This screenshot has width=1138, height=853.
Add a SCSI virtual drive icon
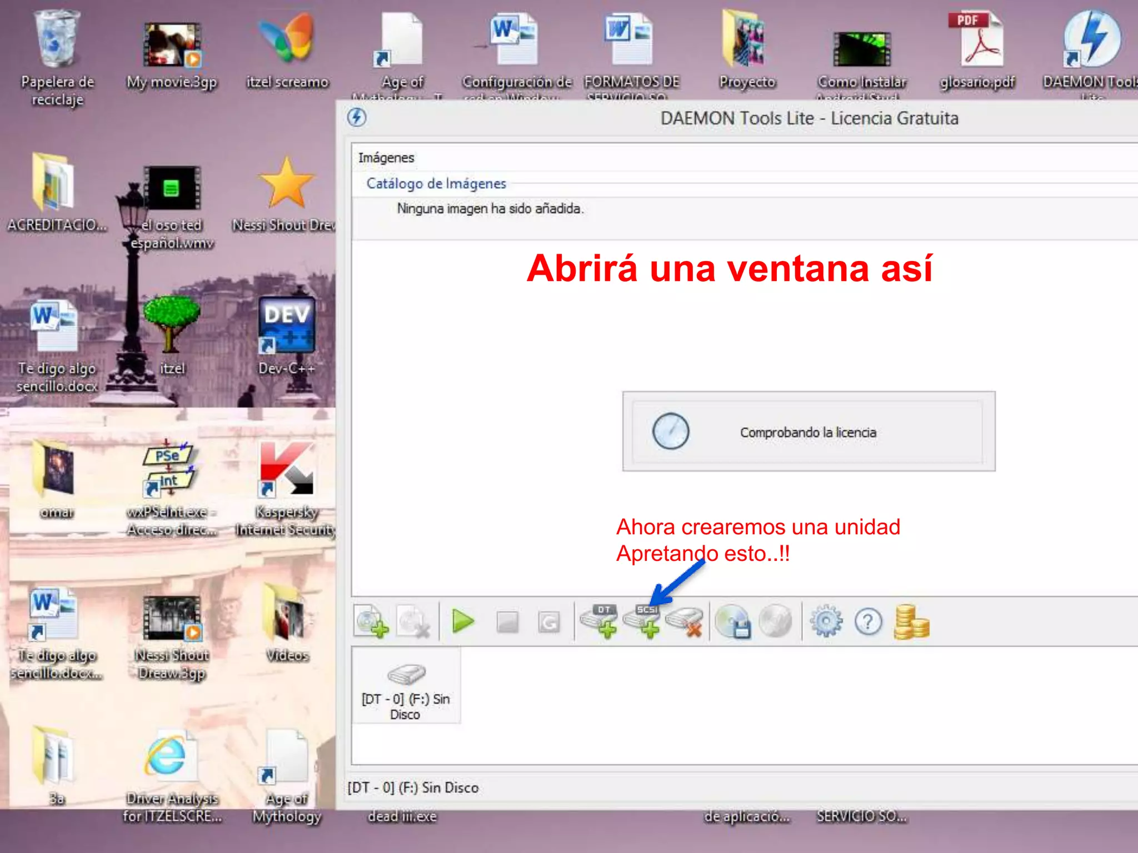642,621
